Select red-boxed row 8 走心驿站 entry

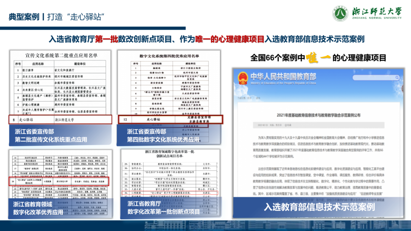point(61,119)
